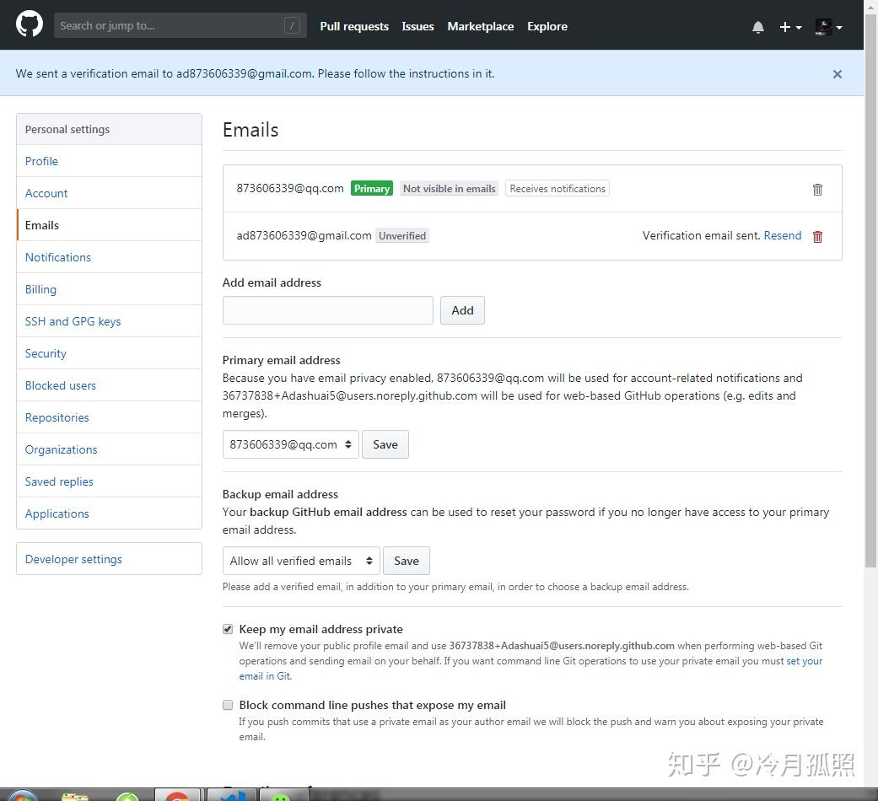Image resolution: width=878 pixels, height=801 pixels.
Task: Open Saved replies settings
Action: (109, 481)
